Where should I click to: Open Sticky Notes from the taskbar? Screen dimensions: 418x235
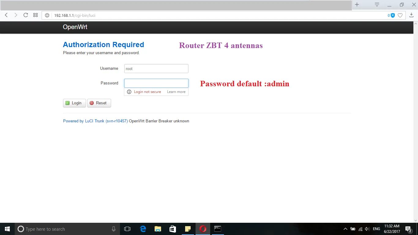point(188,229)
